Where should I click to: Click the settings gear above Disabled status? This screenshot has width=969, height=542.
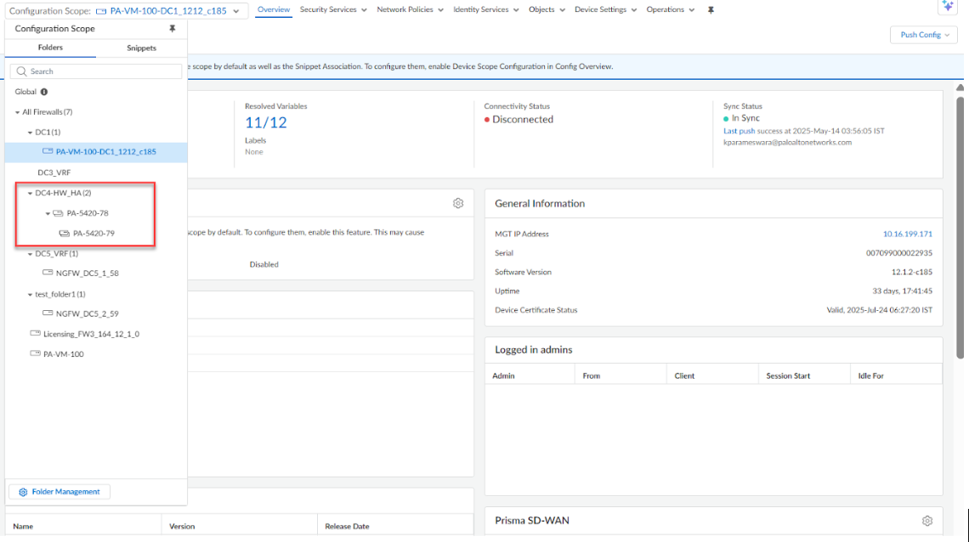click(458, 203)
